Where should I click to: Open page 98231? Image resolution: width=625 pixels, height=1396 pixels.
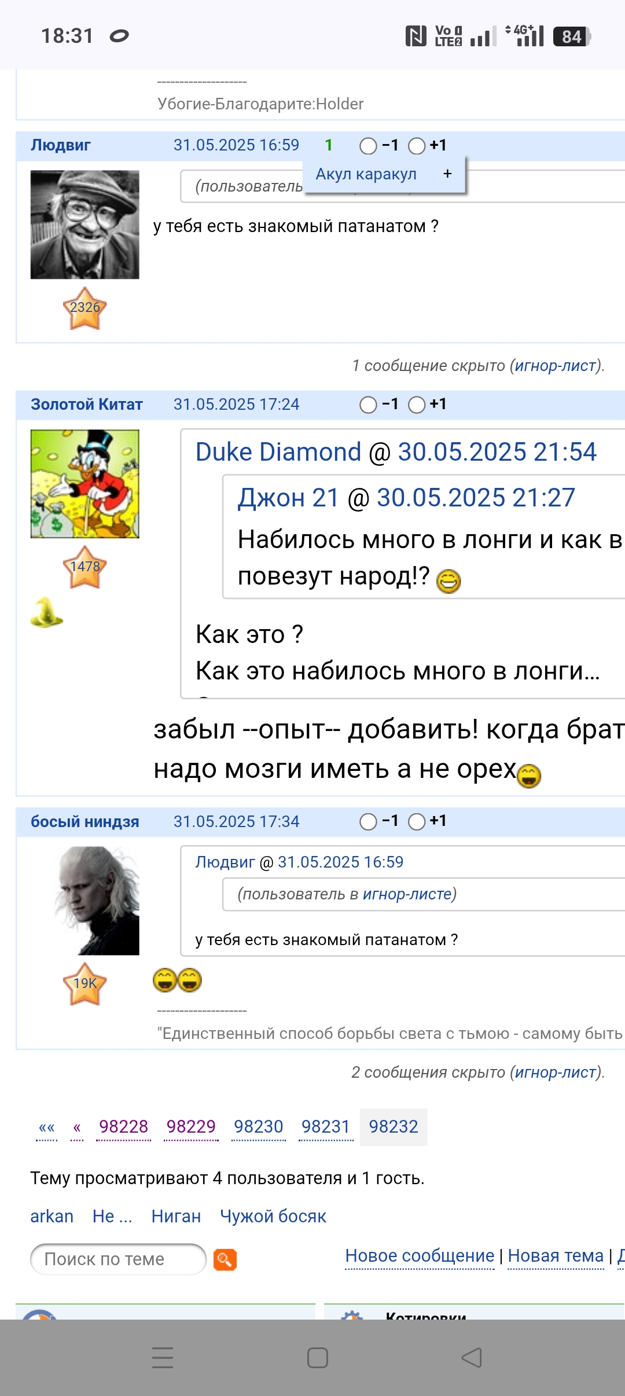point(326,1127)
